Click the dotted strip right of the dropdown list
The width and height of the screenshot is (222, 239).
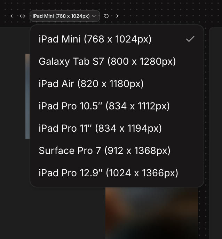206,105
